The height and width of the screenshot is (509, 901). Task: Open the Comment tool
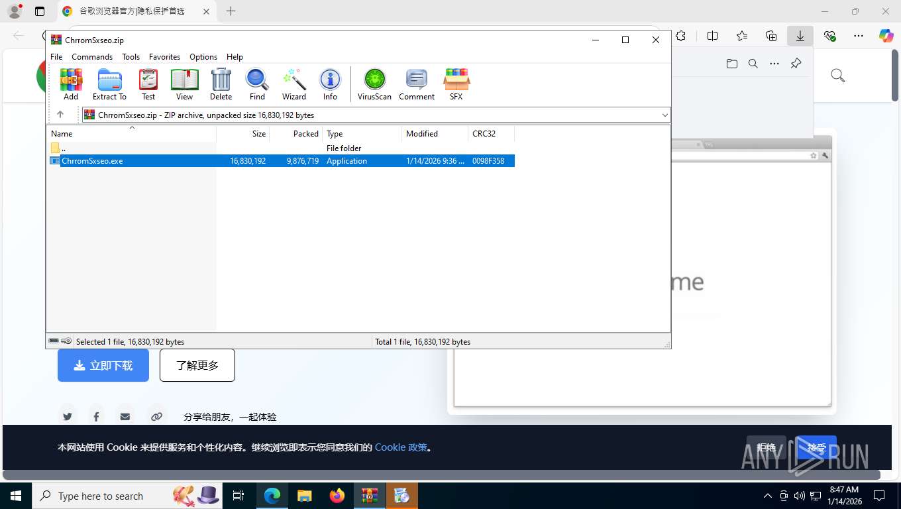tap(417, 84)
